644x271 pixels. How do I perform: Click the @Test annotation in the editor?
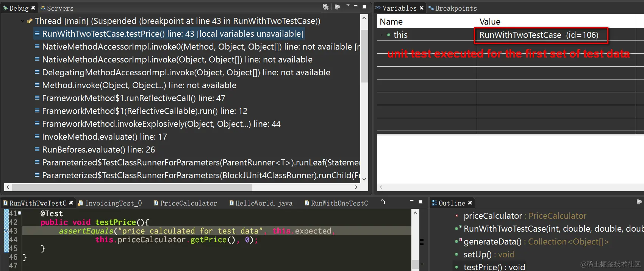tap(52, 213)
